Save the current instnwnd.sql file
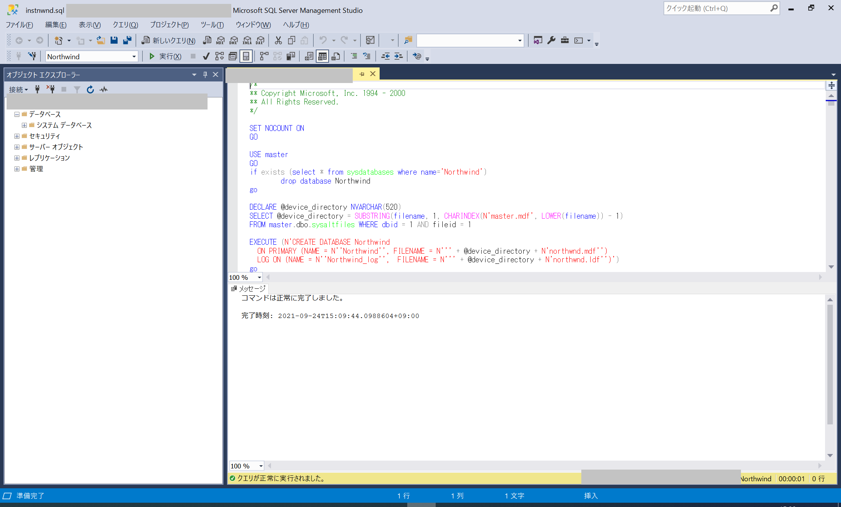The width and height of the screenshot is (841, 507). (114, 40)
